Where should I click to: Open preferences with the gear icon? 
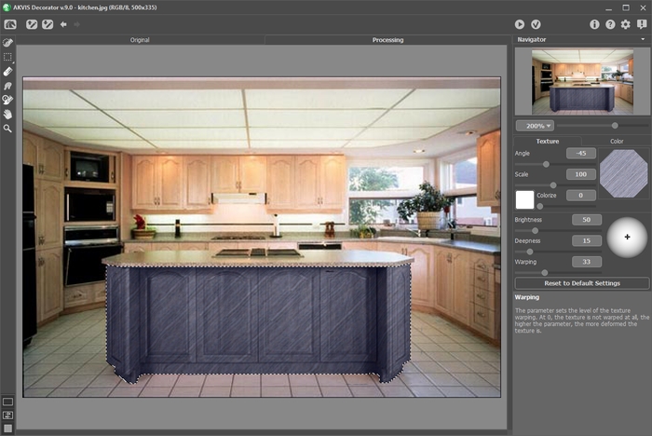pyautogui.click(x=625, y=24)
